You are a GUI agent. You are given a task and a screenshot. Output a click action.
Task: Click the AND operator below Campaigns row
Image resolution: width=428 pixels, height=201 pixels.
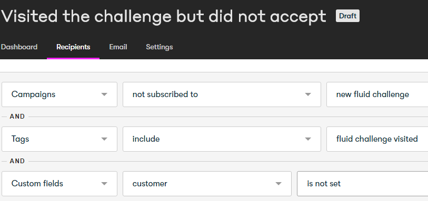(x=17, y=117)
